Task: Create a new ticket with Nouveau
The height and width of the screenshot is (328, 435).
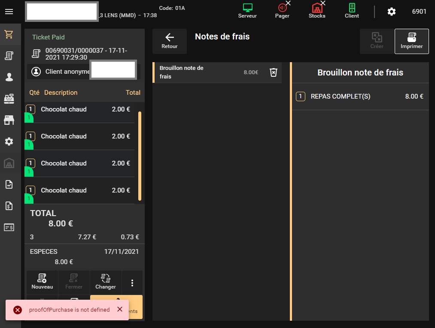Action: click(42, 282)
